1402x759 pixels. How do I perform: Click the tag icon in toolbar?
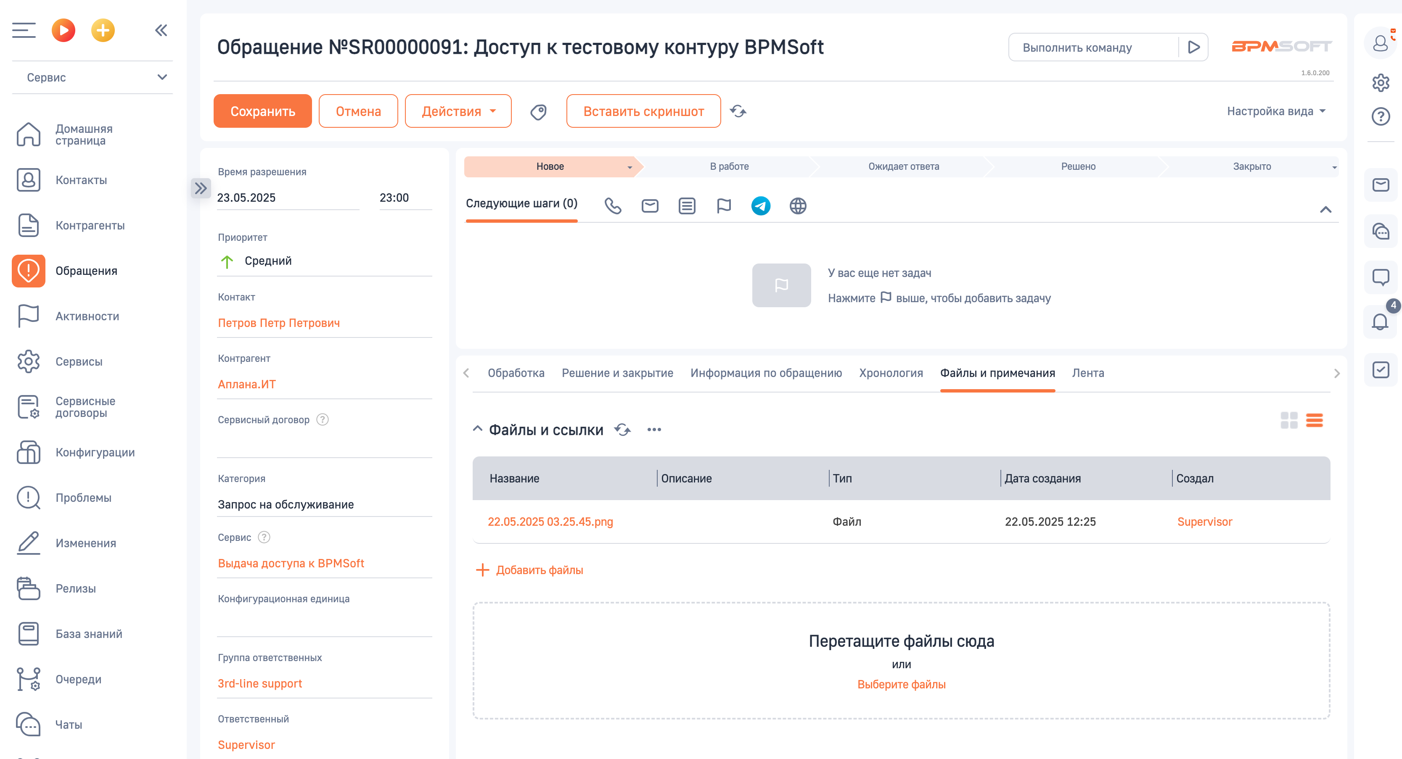point(538,112)
